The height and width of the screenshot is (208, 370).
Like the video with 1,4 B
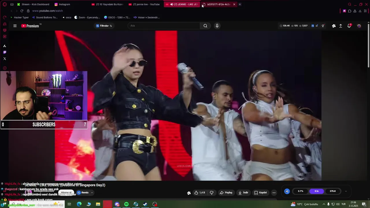click(199, 193)
